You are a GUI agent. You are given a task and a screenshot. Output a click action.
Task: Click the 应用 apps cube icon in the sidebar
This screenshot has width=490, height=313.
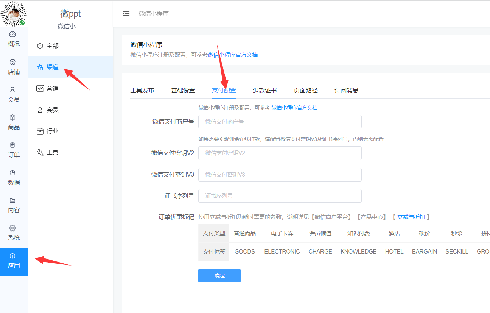[12, 256]
